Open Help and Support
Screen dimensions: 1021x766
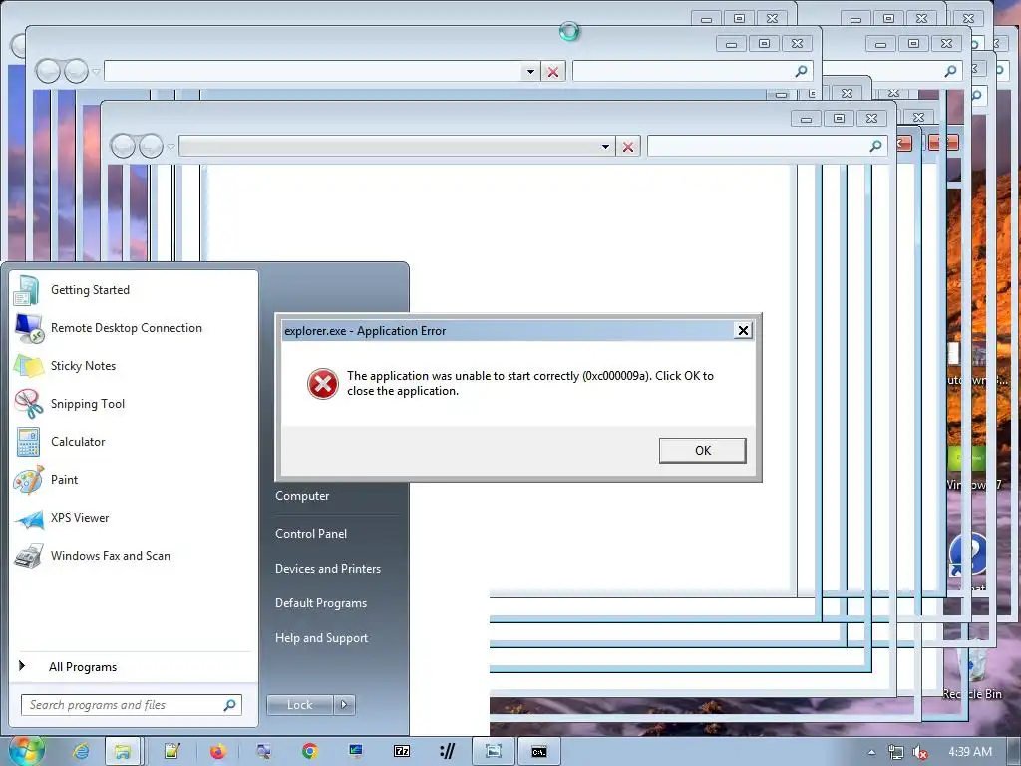pyautogui.click(x=321, y=638)
